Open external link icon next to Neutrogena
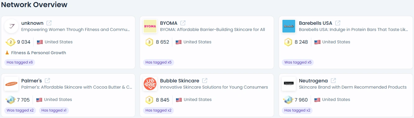414x118 pixels. pyautogui.click(x=333, y=81)
